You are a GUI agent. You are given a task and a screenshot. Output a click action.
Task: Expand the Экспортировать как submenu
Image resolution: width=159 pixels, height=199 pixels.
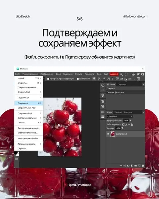[x=29, y=118]
